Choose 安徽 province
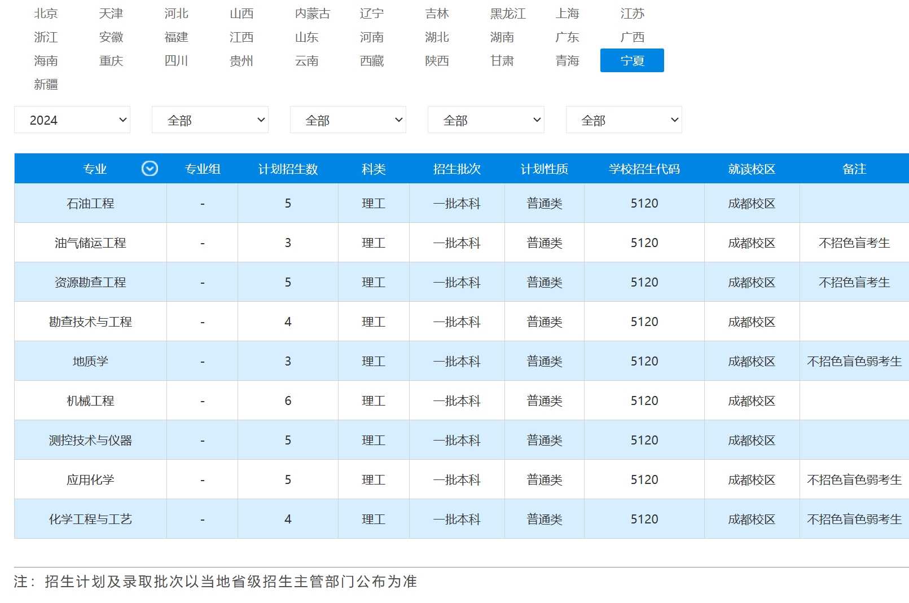This screenshot has width=909, height=603. pyautogui.click(x=111, y=37)
